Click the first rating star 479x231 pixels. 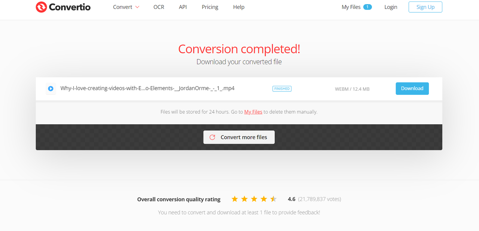[235, 199]
